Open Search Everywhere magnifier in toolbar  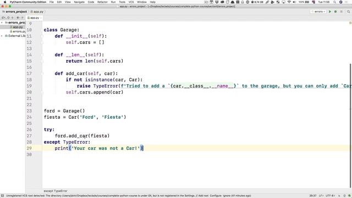[x=348, y=12]
